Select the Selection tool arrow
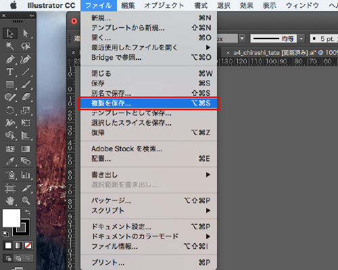This screenshot has height=270, width=338. point(9,34)
